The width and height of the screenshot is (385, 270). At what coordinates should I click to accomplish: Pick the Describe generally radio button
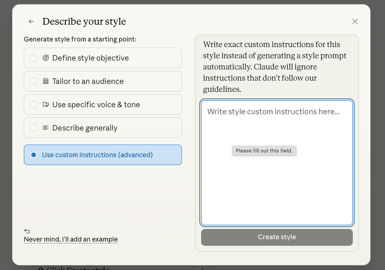click(x=34, y=128)
